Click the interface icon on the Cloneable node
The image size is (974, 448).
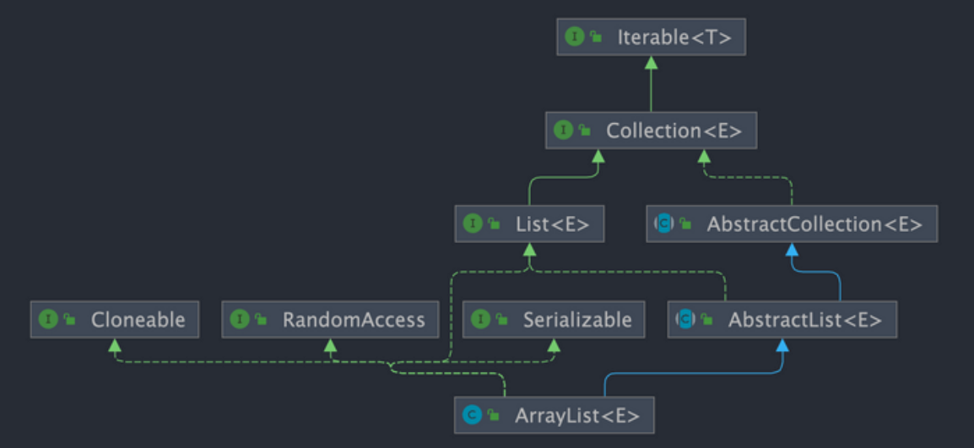pyautogui.click(x=48, y=320)
